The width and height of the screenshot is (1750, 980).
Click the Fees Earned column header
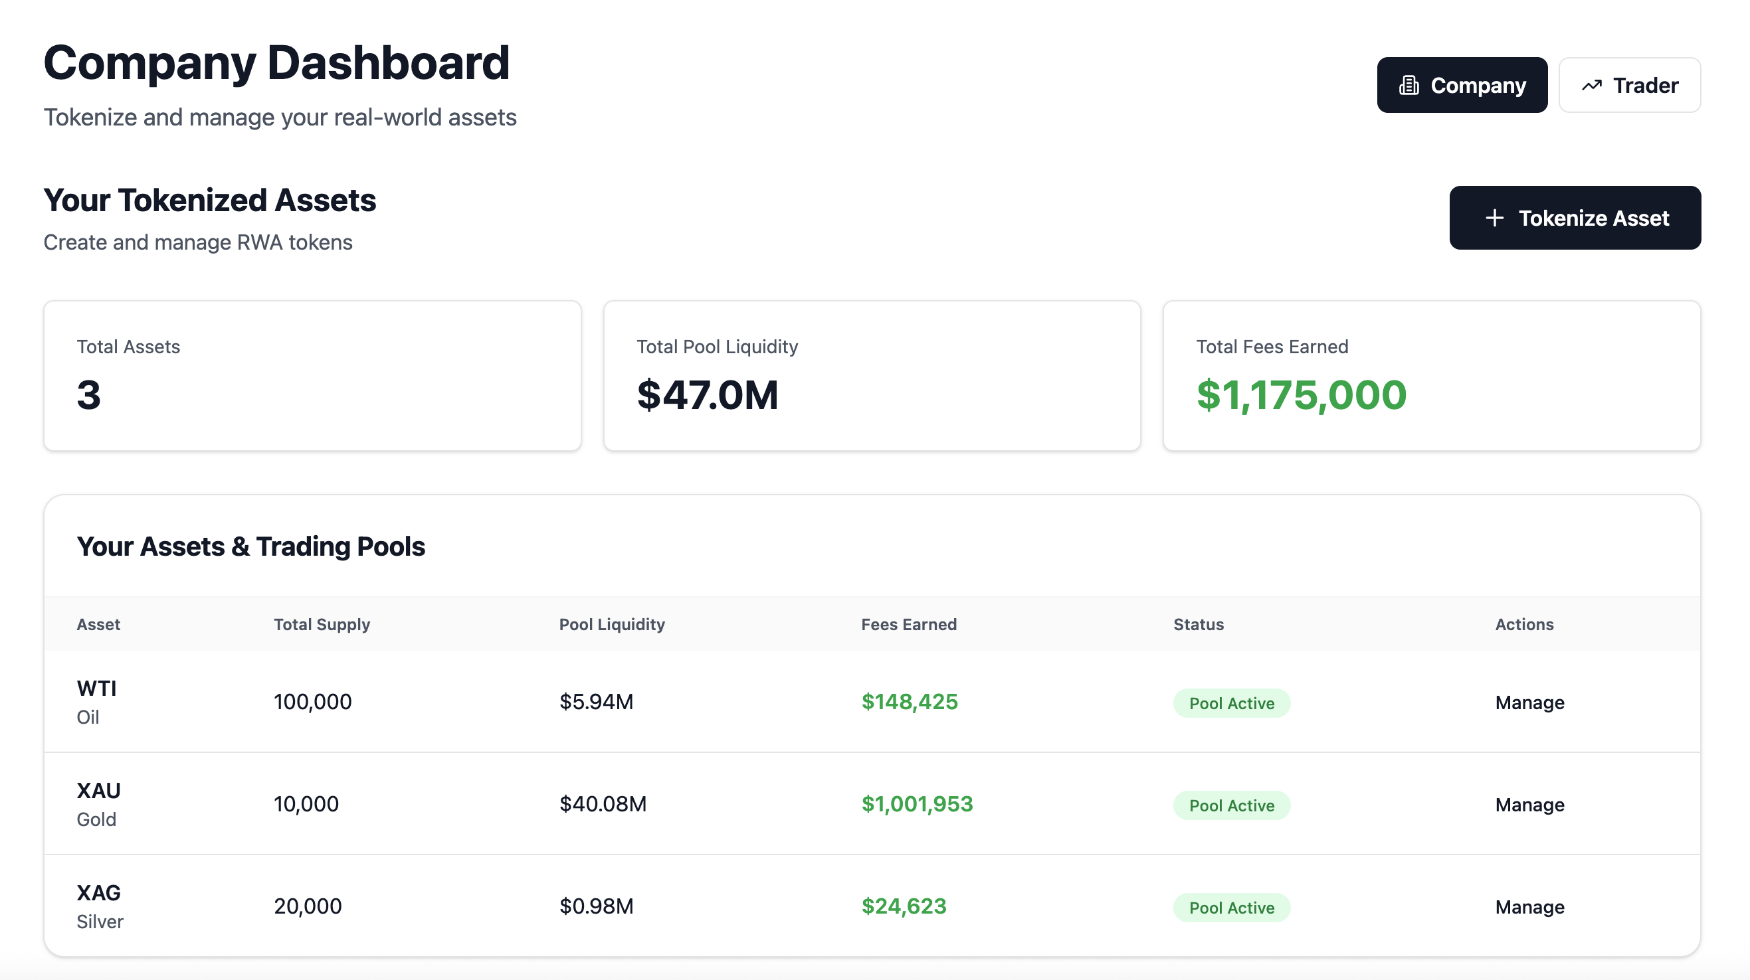click(908, 624)
